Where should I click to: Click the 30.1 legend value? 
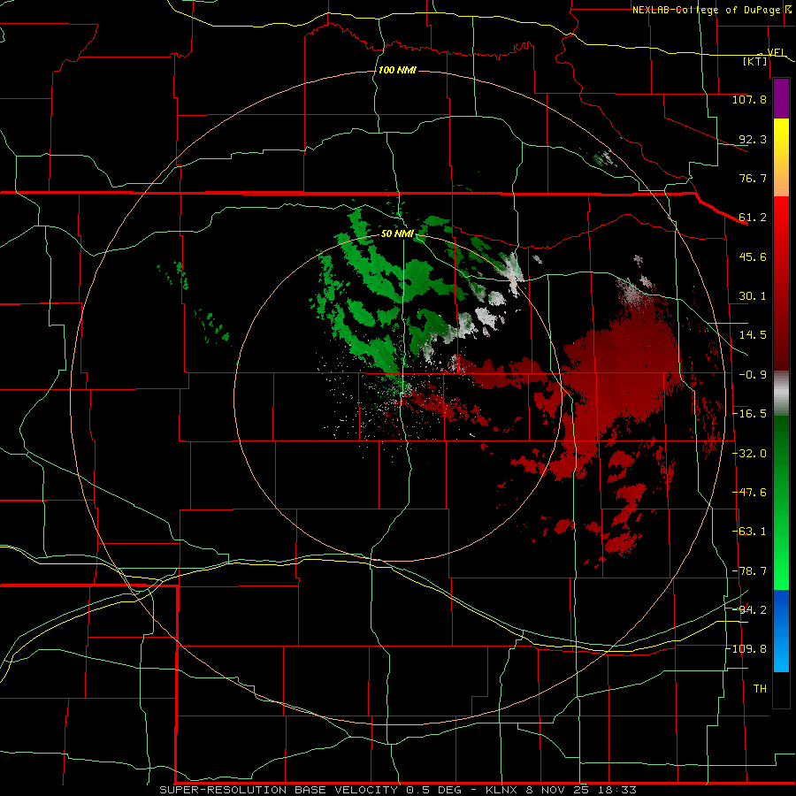pyautogui.click(x=753, y=296)
